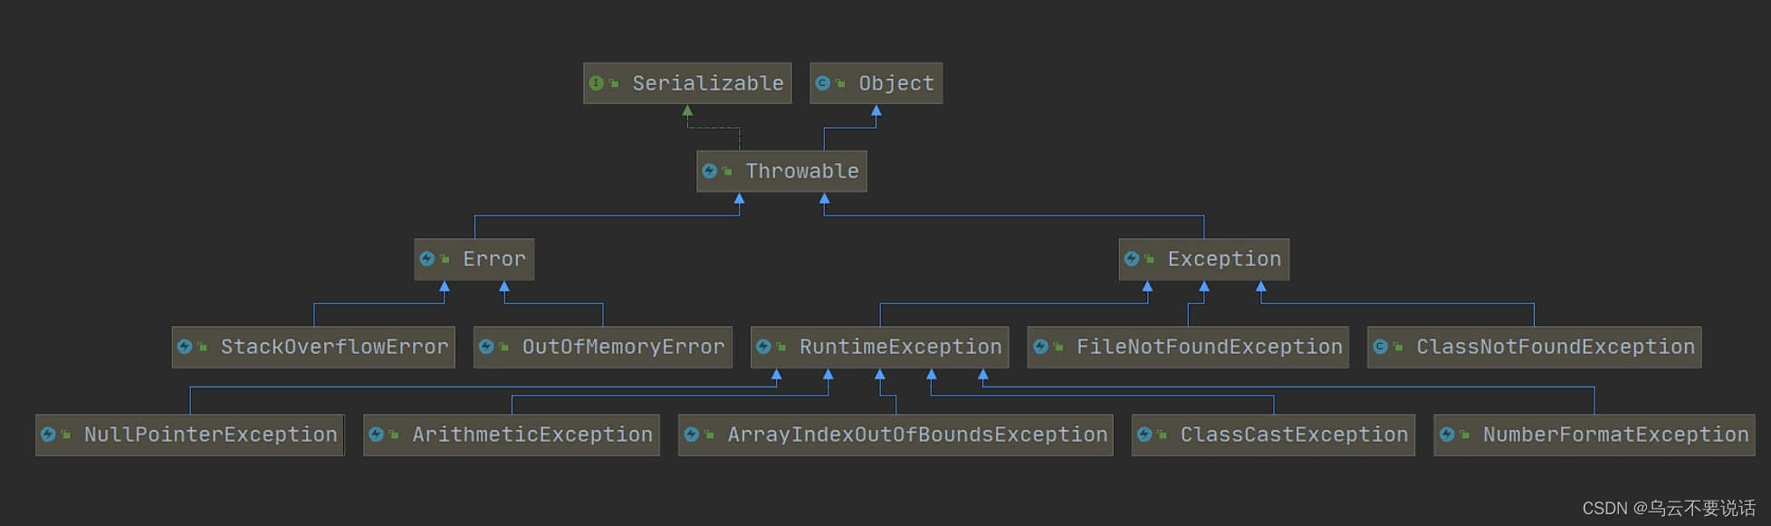Image resolution: width=1771 pixels, height=526 pixels.
Task: Click the Serializable node label
Action: [707, 83]
